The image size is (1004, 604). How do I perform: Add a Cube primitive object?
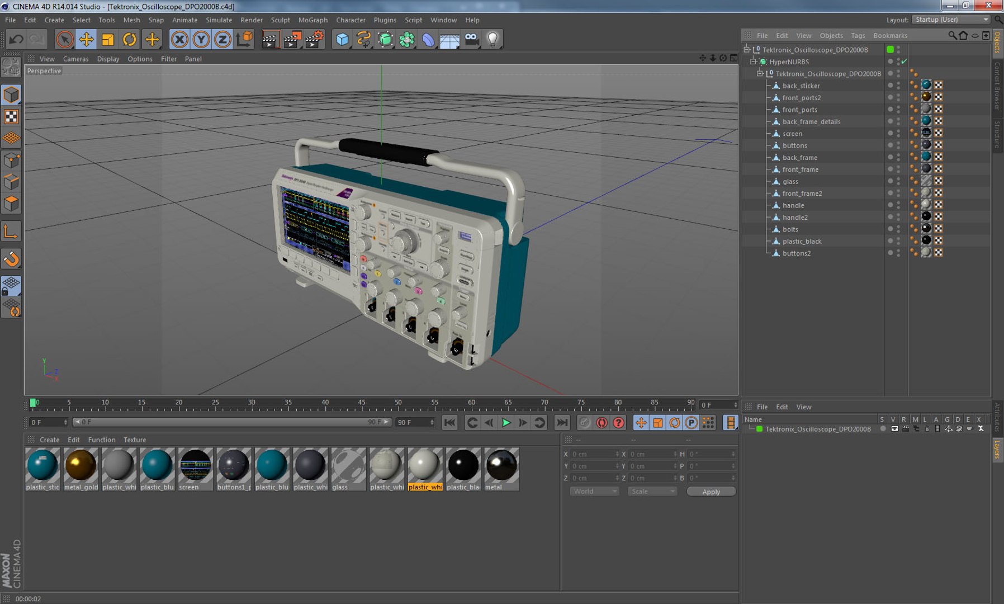click(x=342, y=39)
